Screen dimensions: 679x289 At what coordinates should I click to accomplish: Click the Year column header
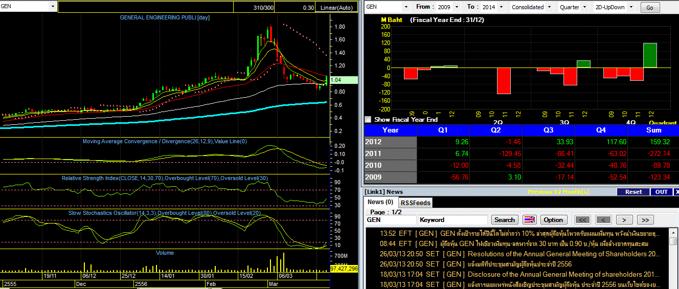(390, 130)
